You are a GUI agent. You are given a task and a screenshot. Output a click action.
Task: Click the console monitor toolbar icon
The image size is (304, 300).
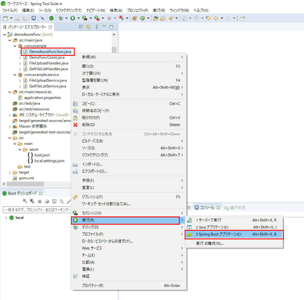coord(34,18)
